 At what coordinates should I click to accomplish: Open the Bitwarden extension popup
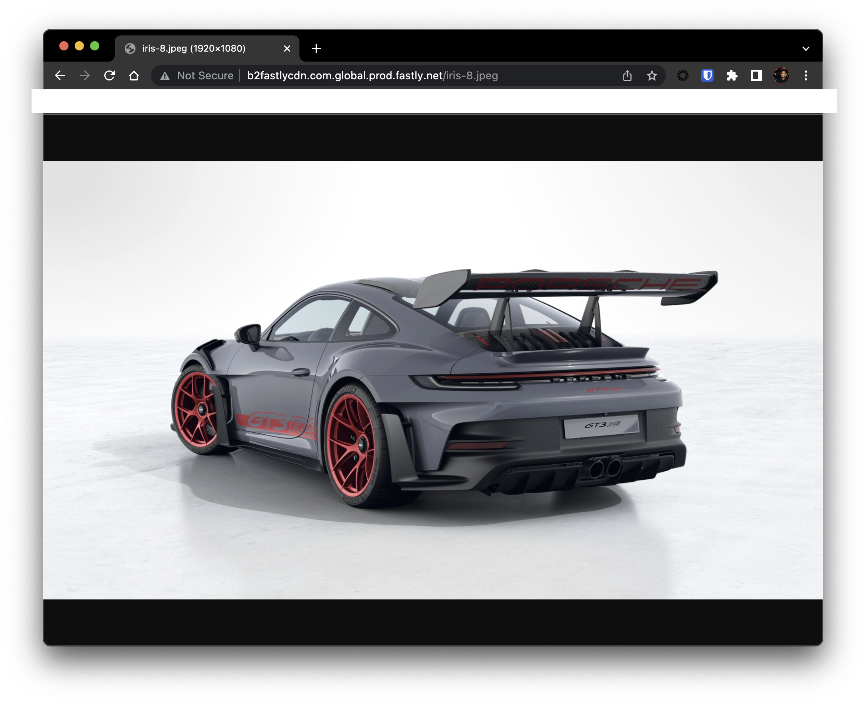pyautogui.click(x=707, y=75)
